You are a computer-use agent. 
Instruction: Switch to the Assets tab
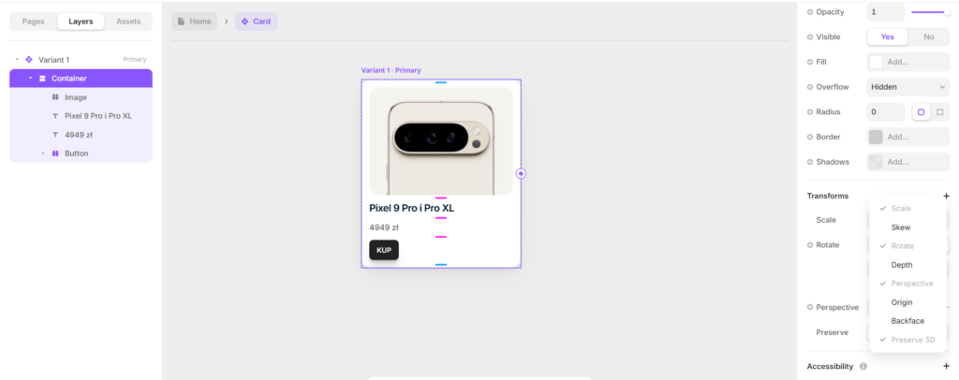[x=128, y=22]
